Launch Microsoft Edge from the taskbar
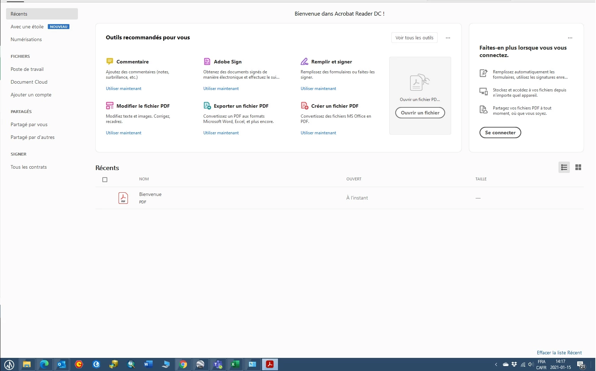Screen dimensions: 596x371 coord(44,364)
